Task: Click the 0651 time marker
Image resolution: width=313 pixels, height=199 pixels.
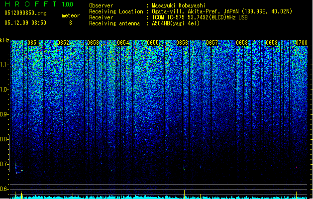Action: [x=33, y=43]
